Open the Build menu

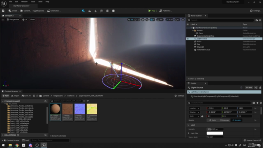click(40, 2)
